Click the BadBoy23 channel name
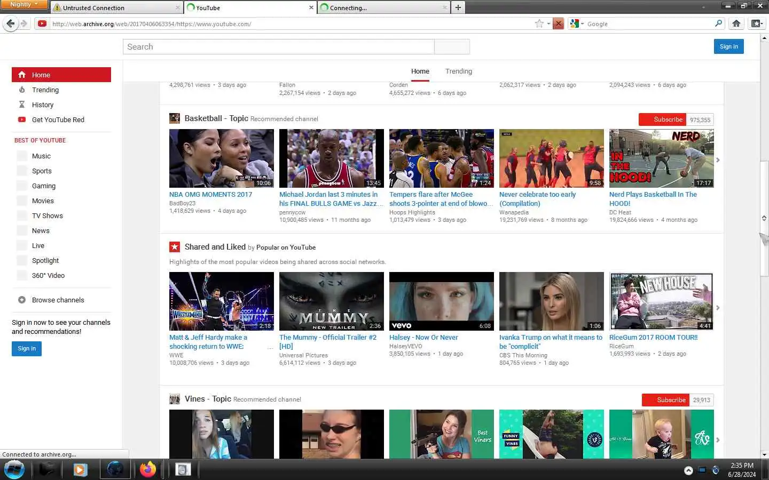The width and height of the screenshot is (769, 480). [x=183, y=203]
